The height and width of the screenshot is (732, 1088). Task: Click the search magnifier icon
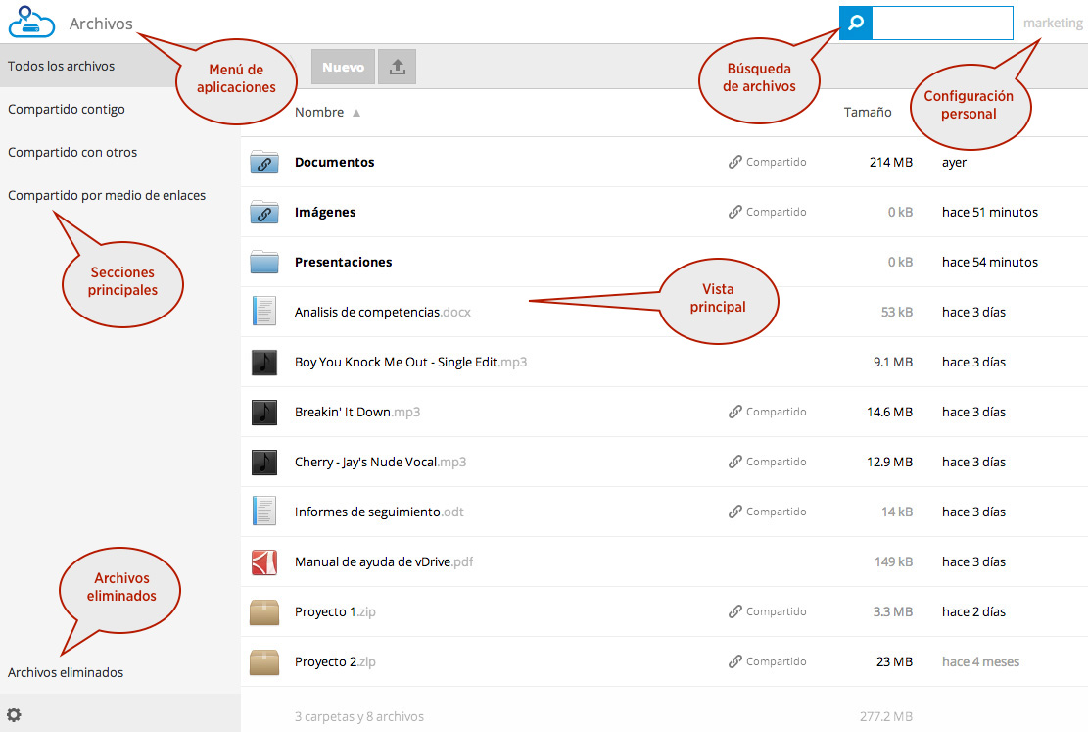(856, 23)
